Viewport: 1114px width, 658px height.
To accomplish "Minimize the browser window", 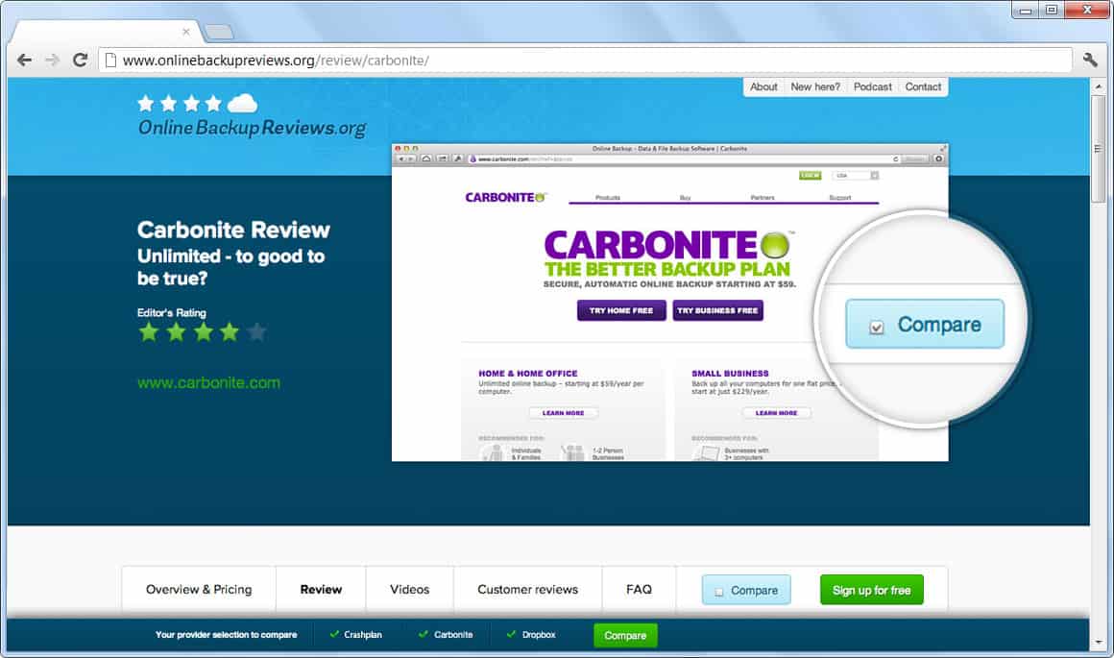I will point(1026,10).
